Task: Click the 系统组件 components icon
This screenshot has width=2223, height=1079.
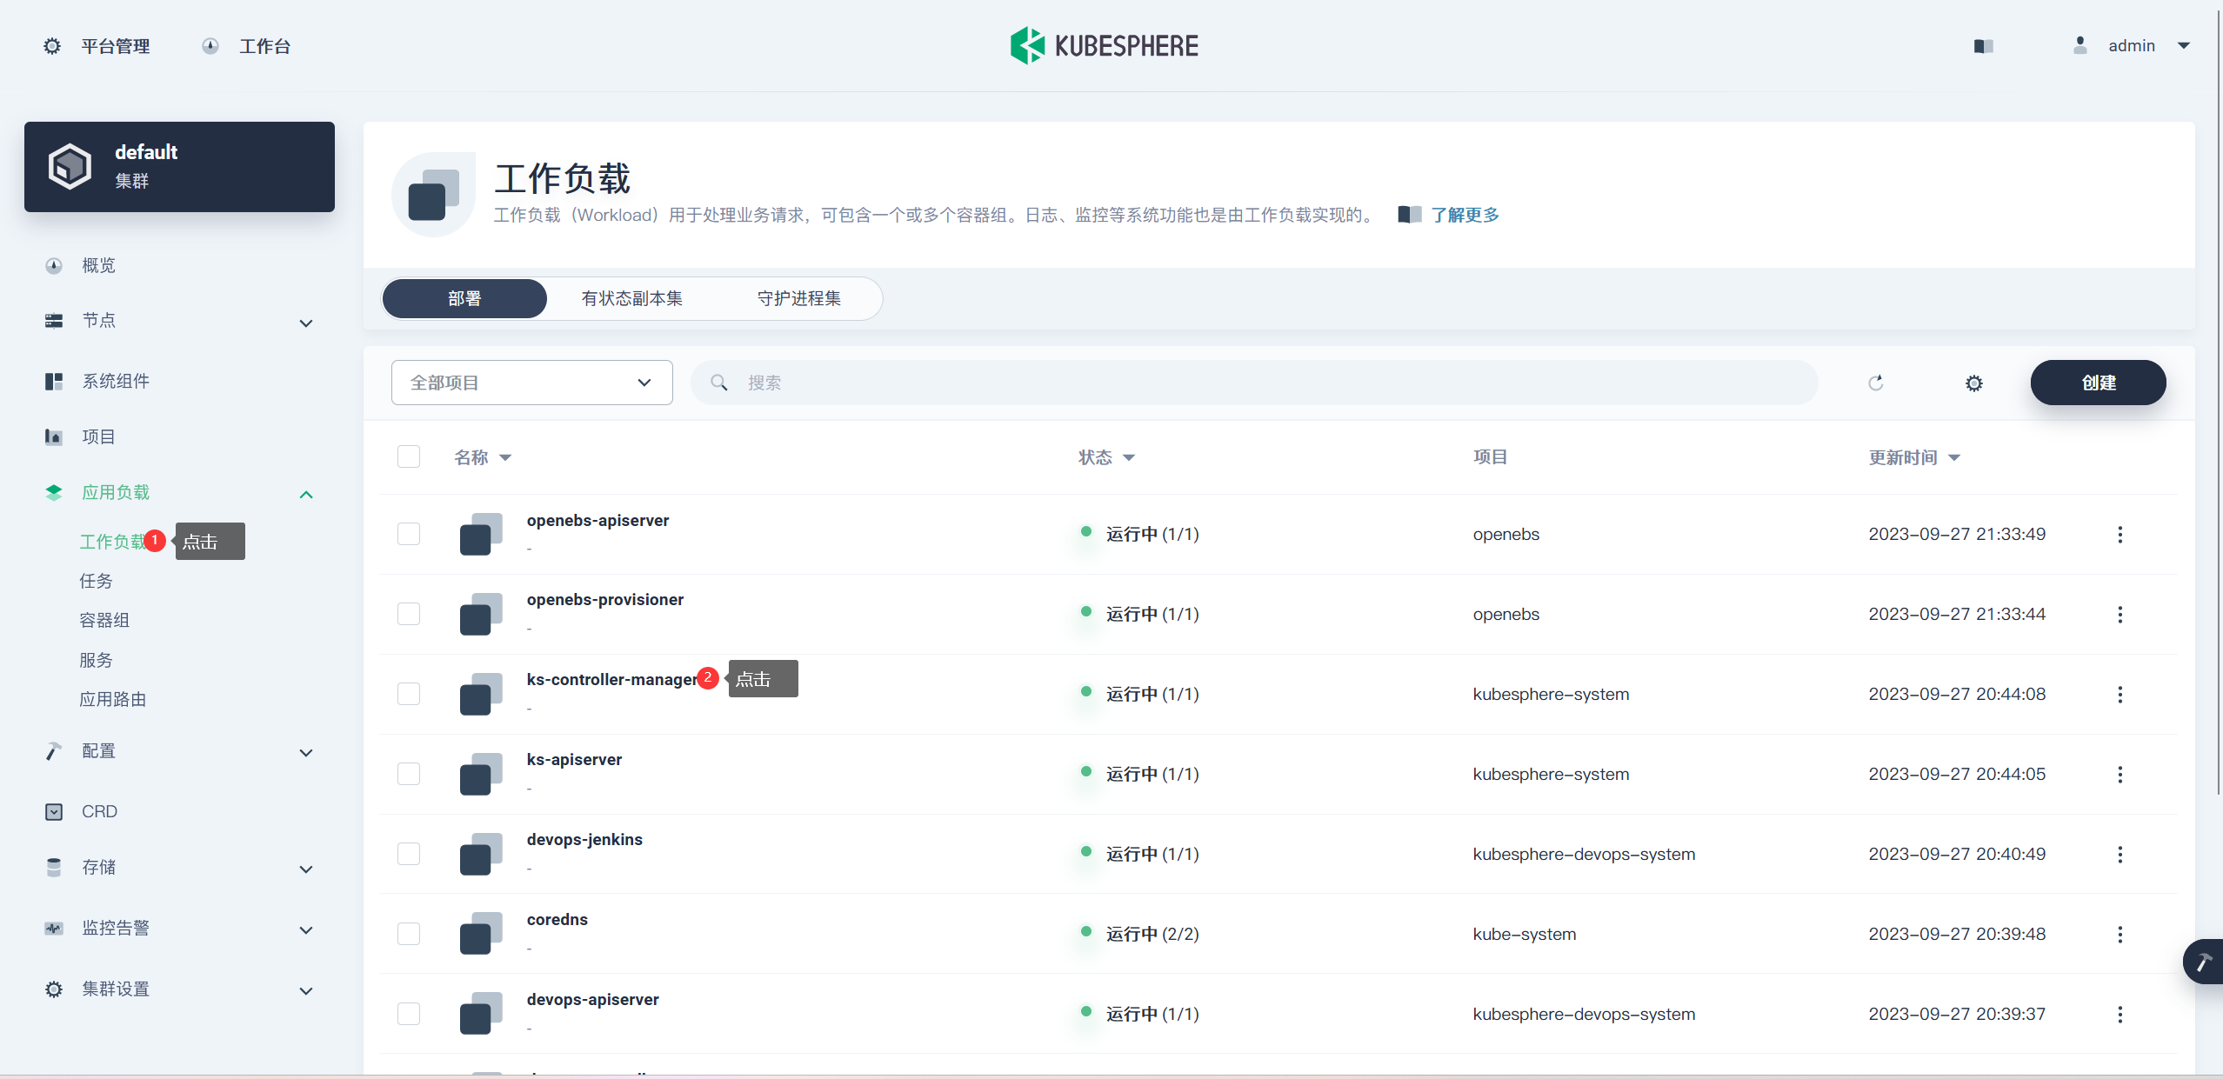Action: [x=54, y=381]
